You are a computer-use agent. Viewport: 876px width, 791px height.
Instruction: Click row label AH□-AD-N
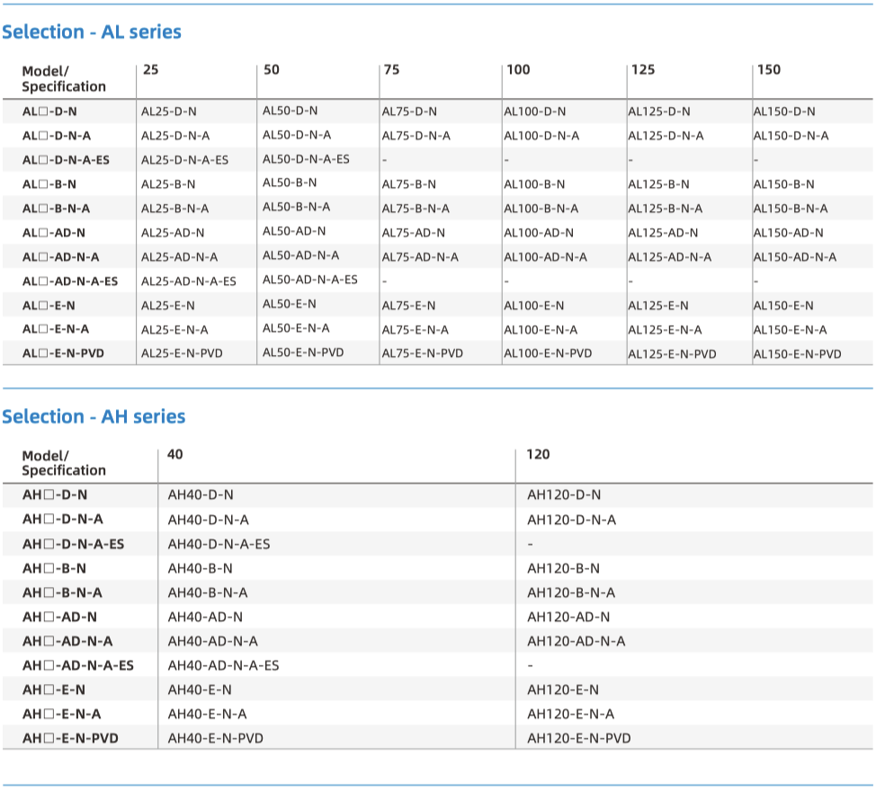(x=59, y=618)
